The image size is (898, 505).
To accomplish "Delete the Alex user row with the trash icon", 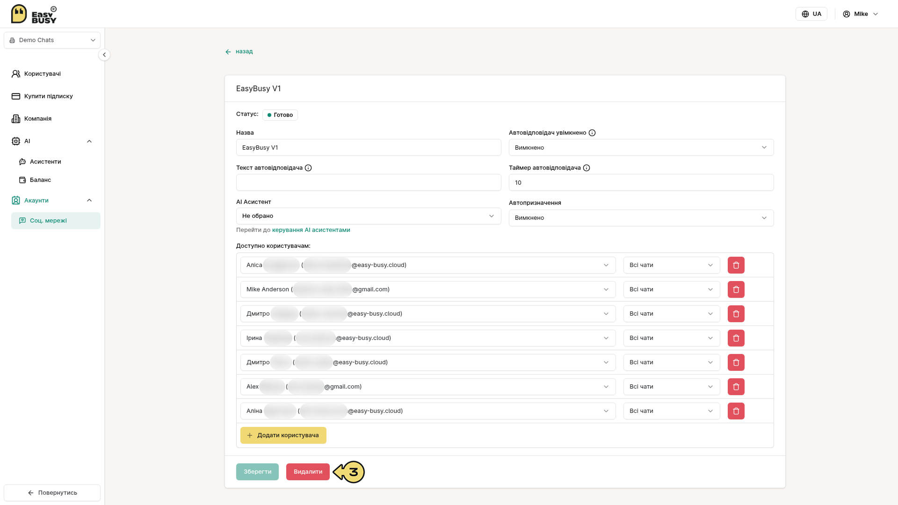I will (x=736, y=387).
